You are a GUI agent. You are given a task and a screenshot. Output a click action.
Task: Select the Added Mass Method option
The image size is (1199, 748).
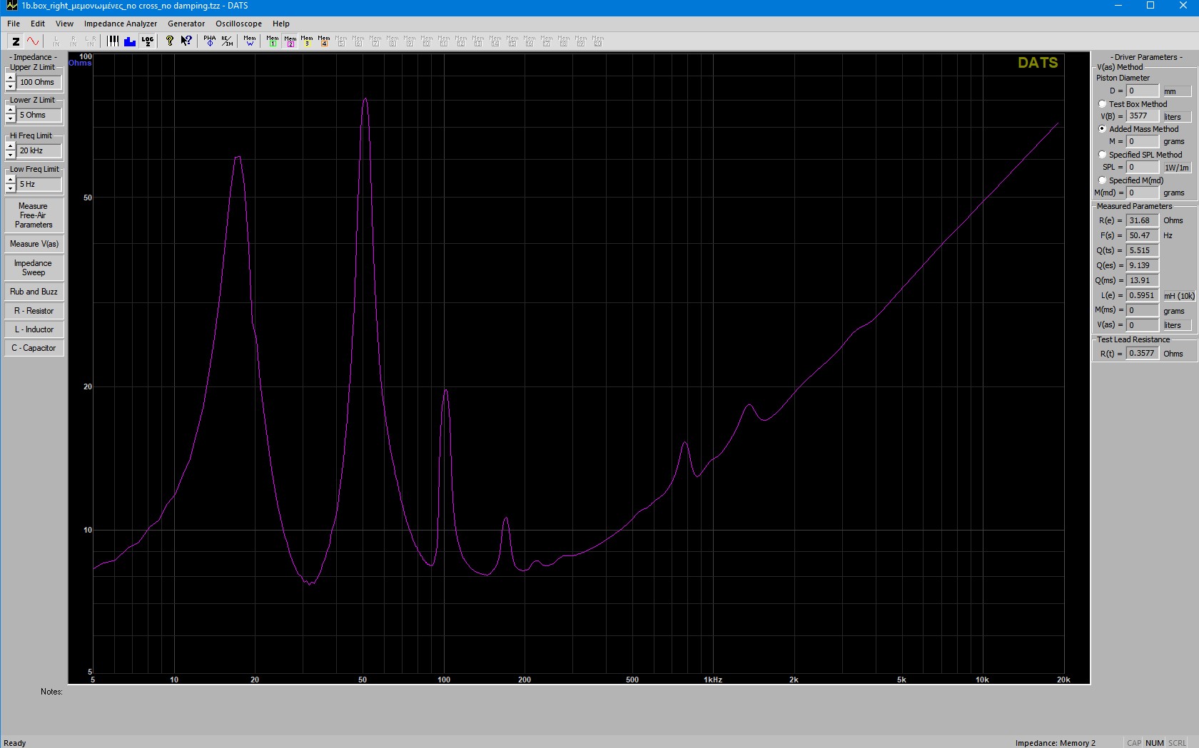1103,129
